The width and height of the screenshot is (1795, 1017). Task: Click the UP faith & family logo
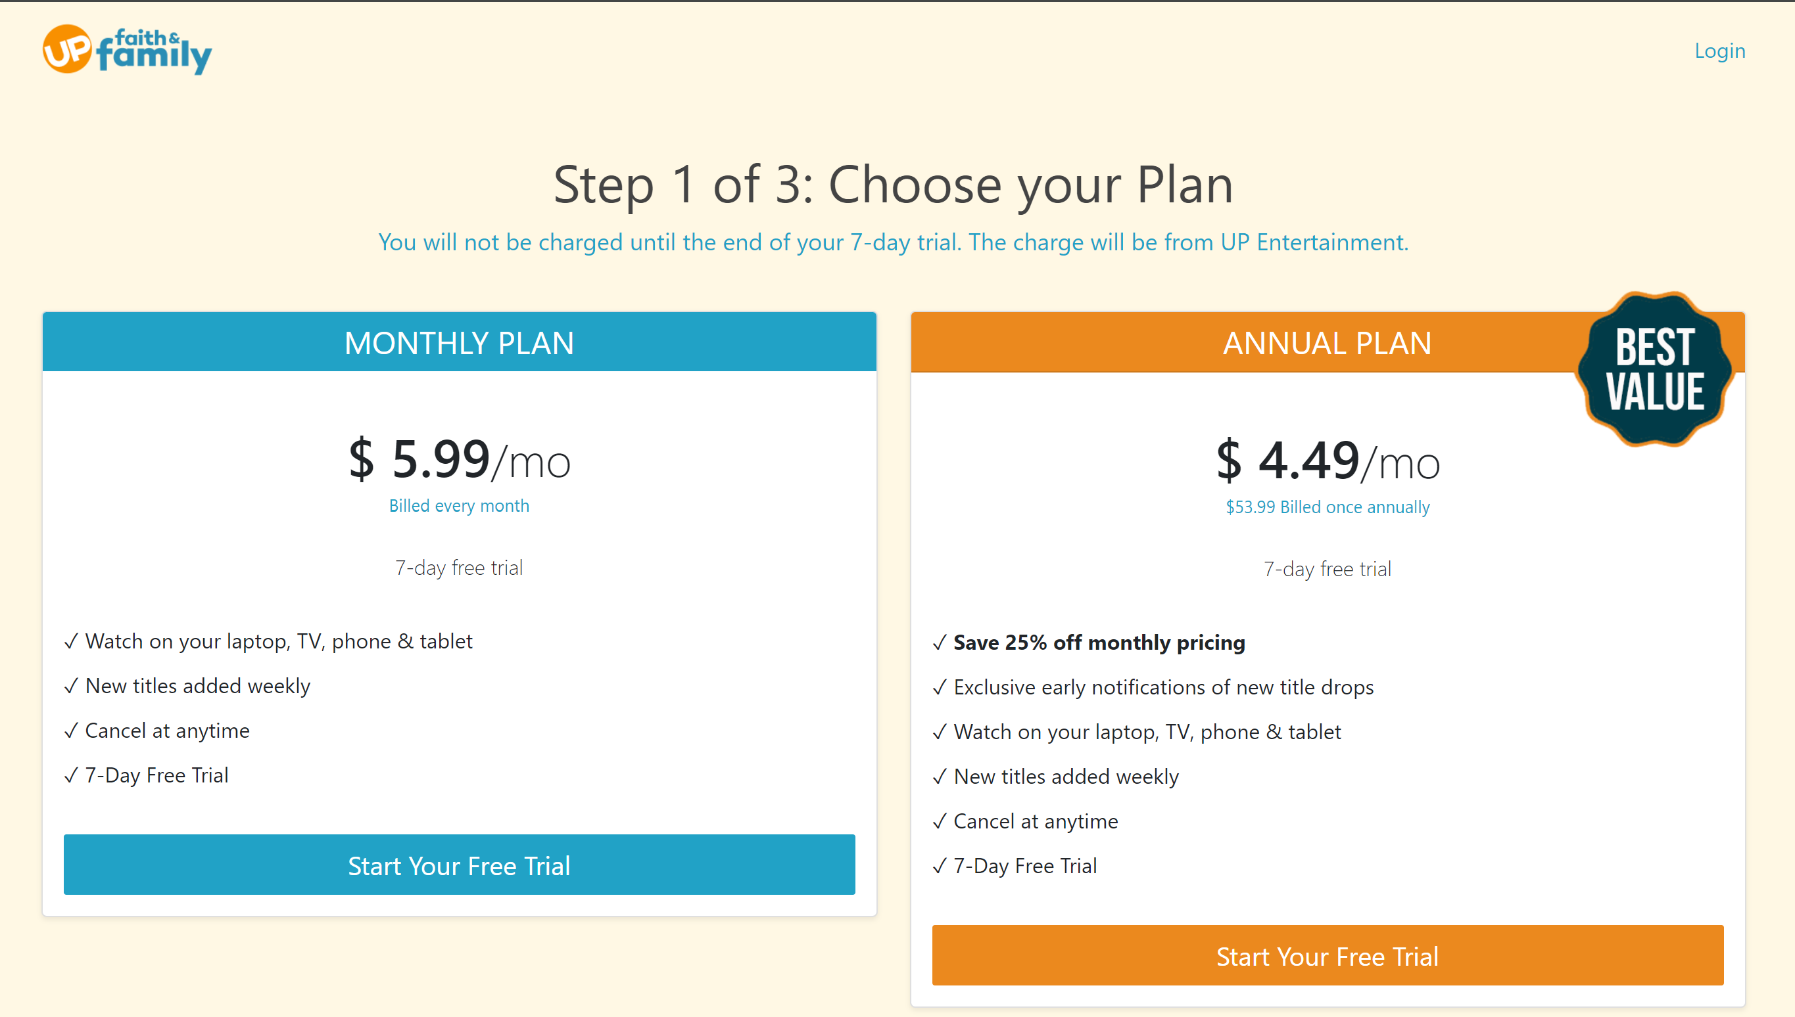coord(127,51)
